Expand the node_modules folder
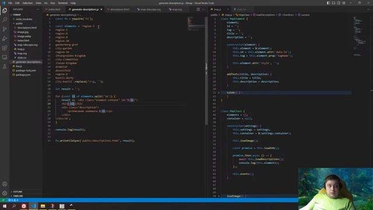The height and width of the screenshot is (210, 373). [x=26, y=19]
